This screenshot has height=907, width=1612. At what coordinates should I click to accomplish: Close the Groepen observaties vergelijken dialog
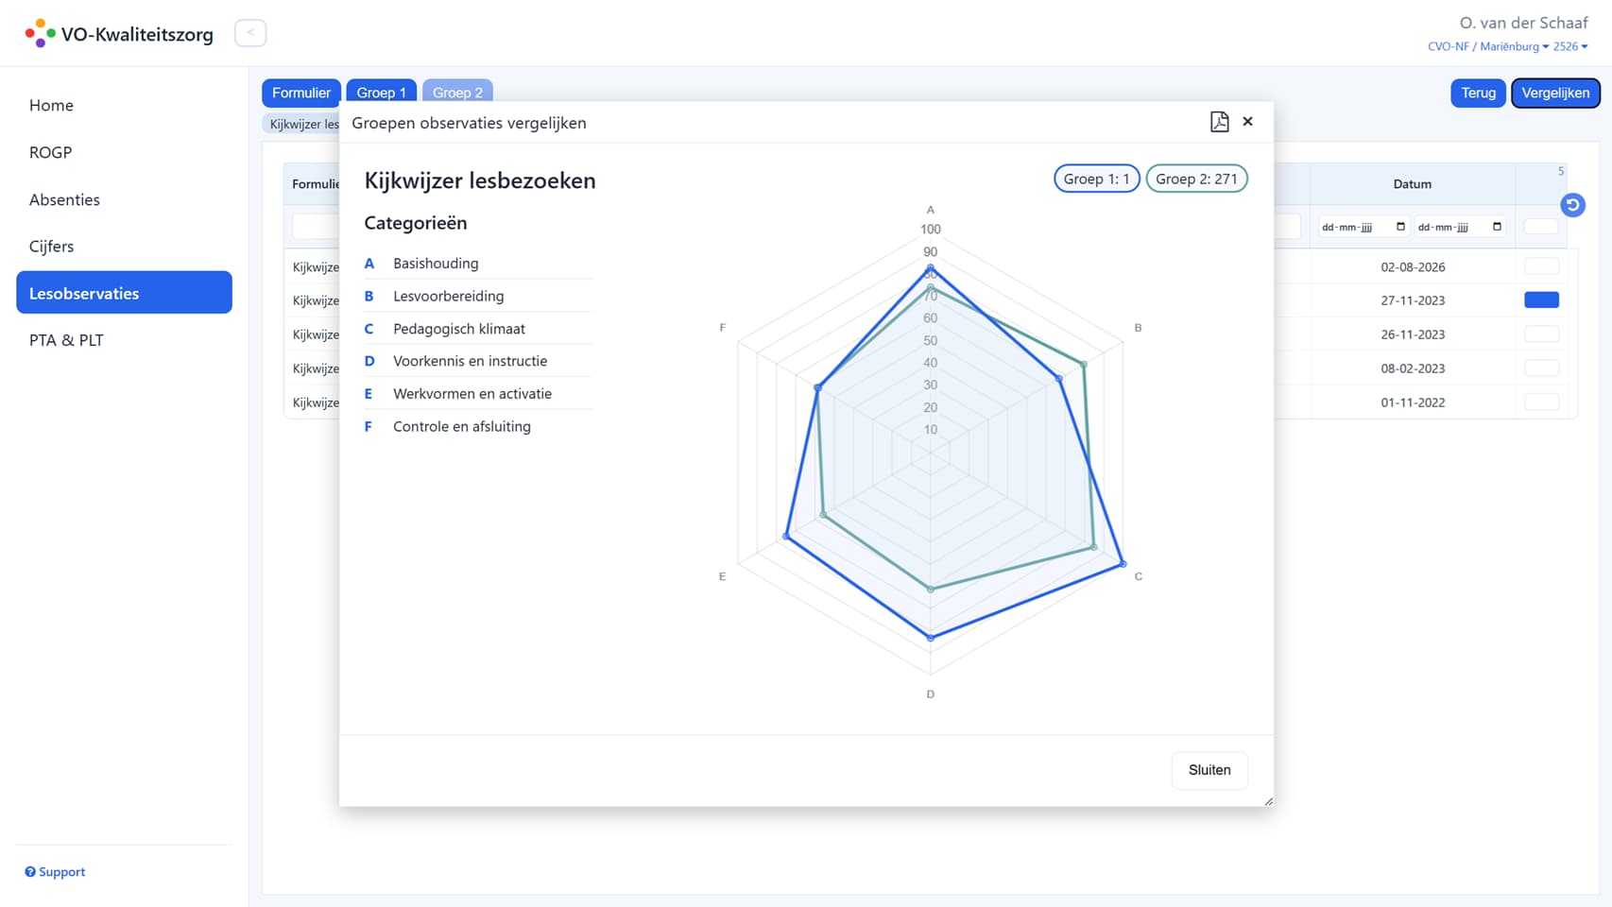(1248, 122)
